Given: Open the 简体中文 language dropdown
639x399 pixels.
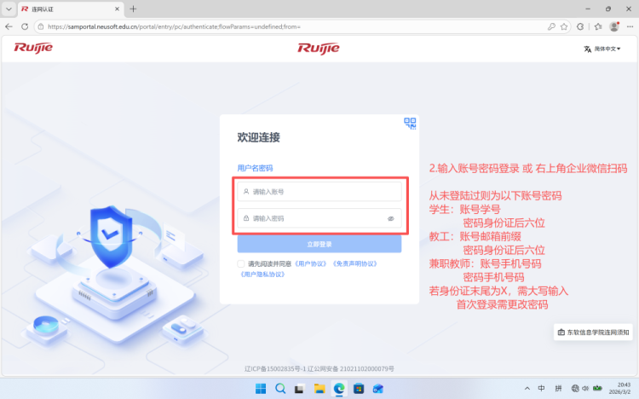Looking at the screenshot, I should pyautogui.click(x=602, y=49).
